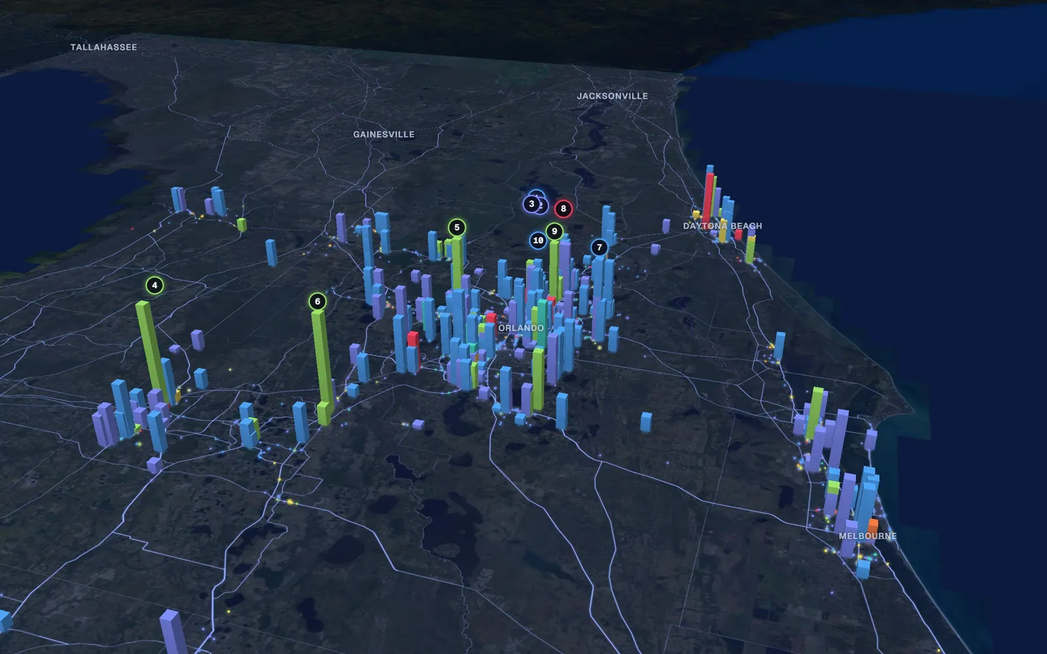Open the green marker numbered 5

pyautogui.click(x=457, y=228)
